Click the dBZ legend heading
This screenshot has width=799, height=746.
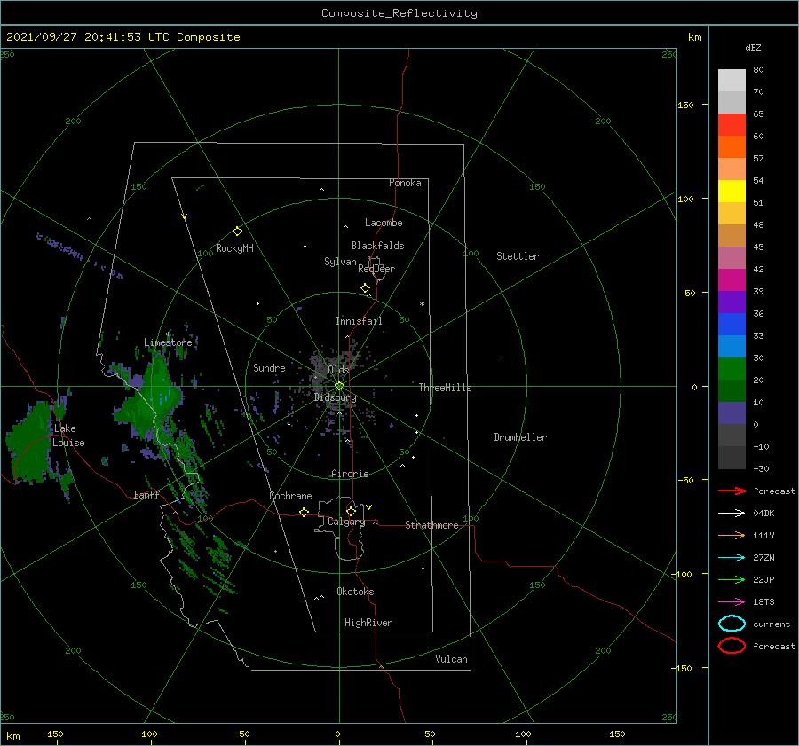(753, 47)
